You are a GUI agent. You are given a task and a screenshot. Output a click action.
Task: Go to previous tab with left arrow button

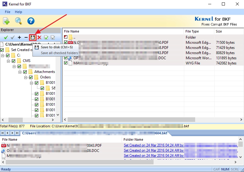point(8,133)
